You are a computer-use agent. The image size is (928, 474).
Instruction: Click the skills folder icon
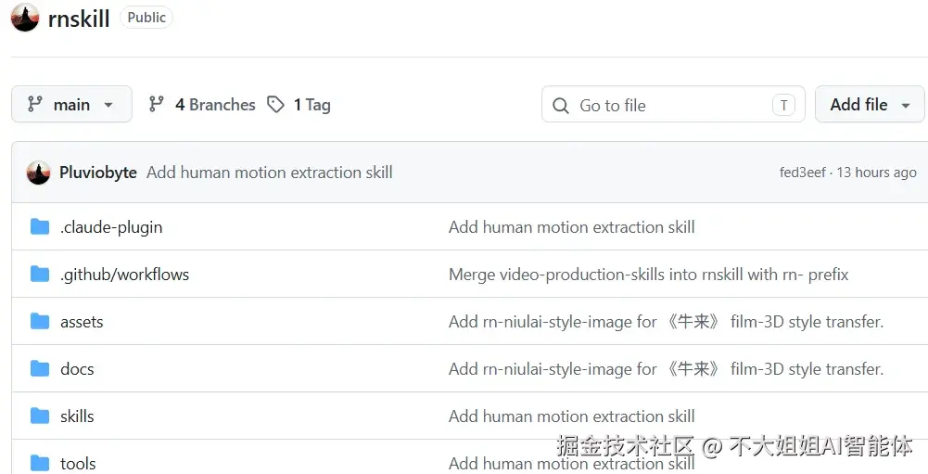pos(40,416)
